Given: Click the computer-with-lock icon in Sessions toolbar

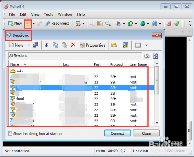Looking at the screenshot, I should tap(125, 45).
